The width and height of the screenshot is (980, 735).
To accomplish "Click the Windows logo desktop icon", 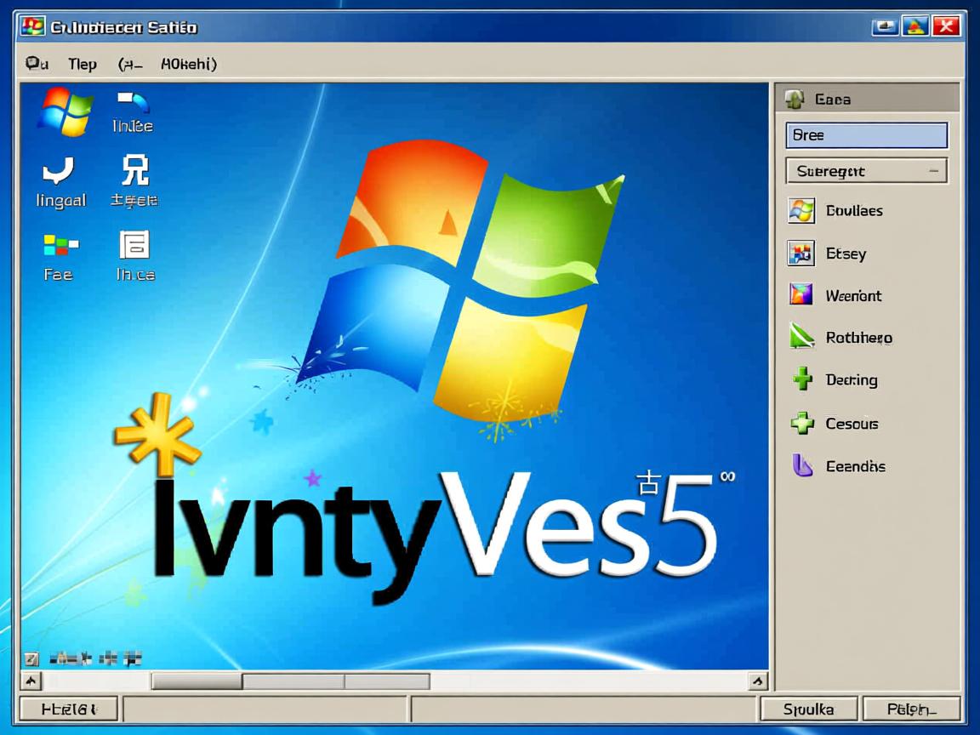I will [x=65, y=111].
